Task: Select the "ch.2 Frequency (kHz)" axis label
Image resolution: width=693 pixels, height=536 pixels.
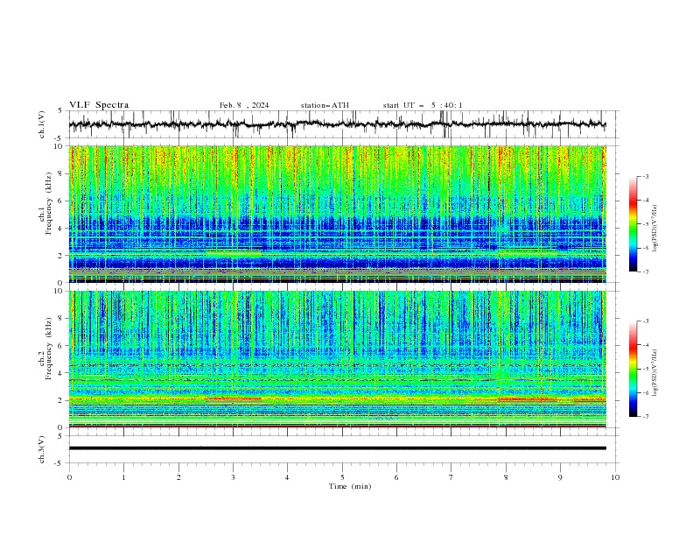Action: click(x=45, y=348)
